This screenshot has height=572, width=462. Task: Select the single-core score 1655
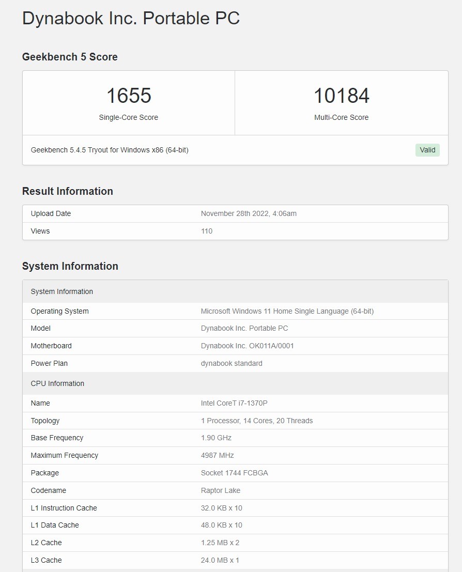tap(129, 96)
